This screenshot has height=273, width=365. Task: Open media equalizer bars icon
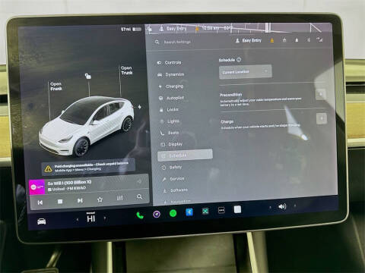click(x=120, y=198)
